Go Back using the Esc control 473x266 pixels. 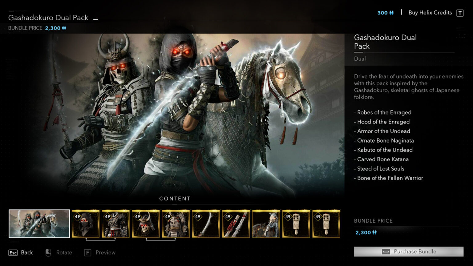pos(21,252)
